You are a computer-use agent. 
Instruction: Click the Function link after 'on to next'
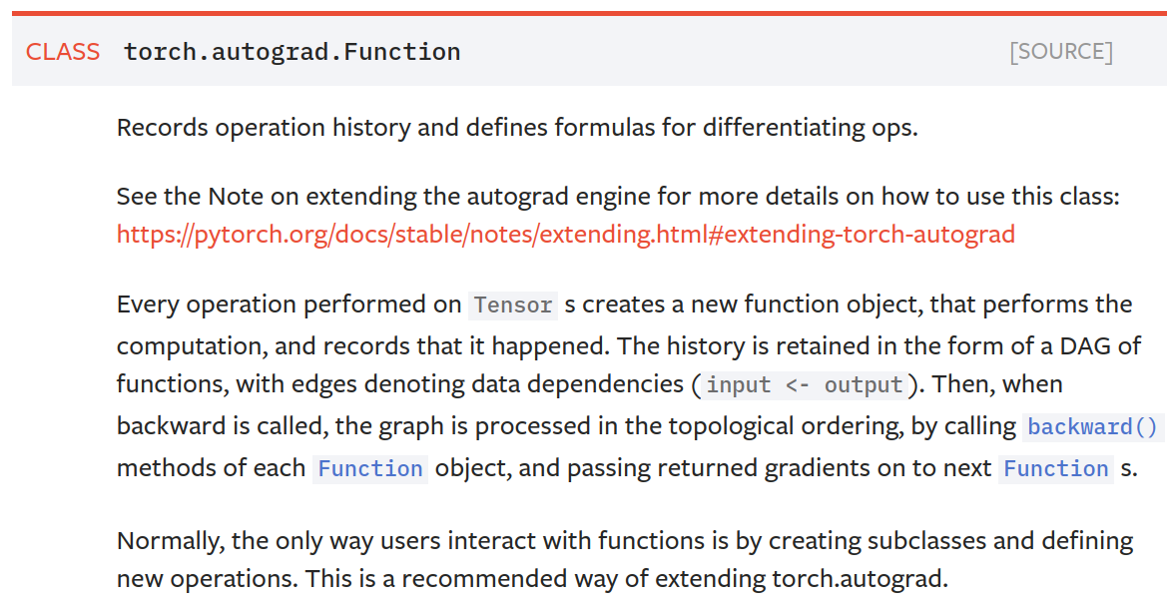tap(1056, 469)
